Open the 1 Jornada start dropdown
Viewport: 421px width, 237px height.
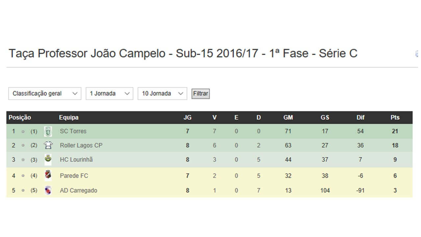[x=109, y=93]
